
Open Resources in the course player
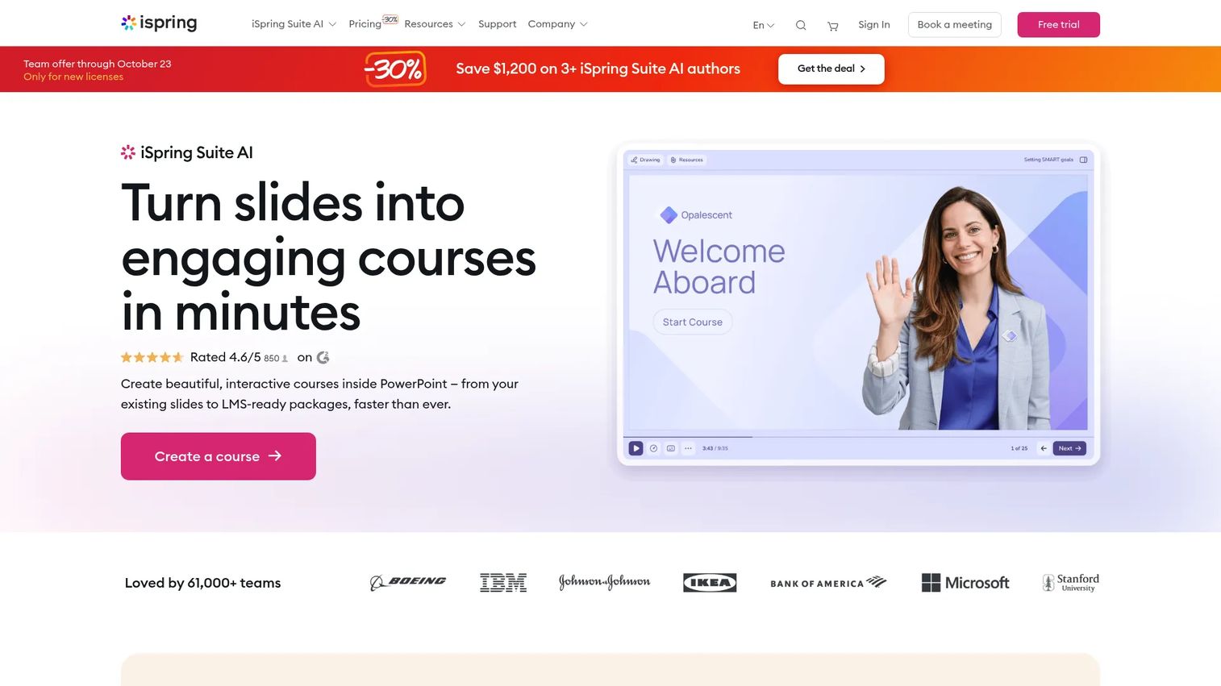click(687, 160)
